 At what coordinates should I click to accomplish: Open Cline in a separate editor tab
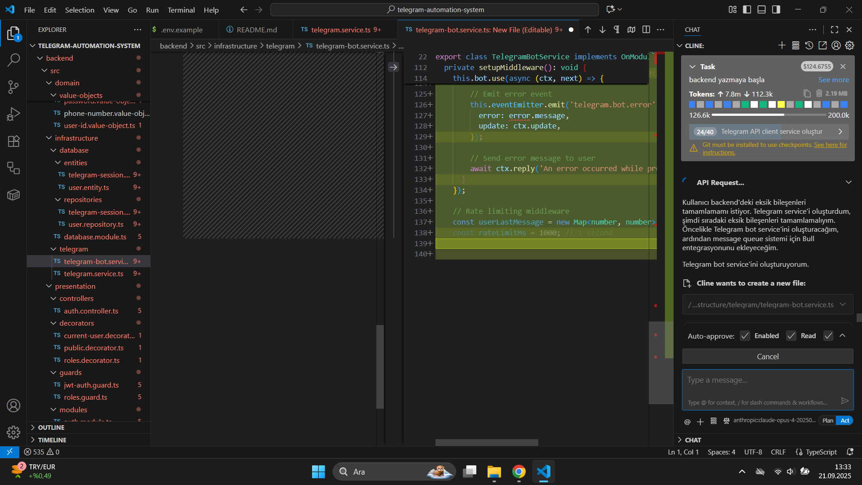point(822,45)
